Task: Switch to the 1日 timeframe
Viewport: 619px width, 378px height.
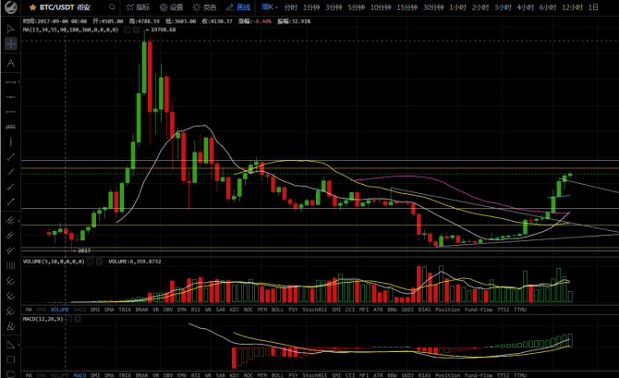Action: [x=592, y=6]
